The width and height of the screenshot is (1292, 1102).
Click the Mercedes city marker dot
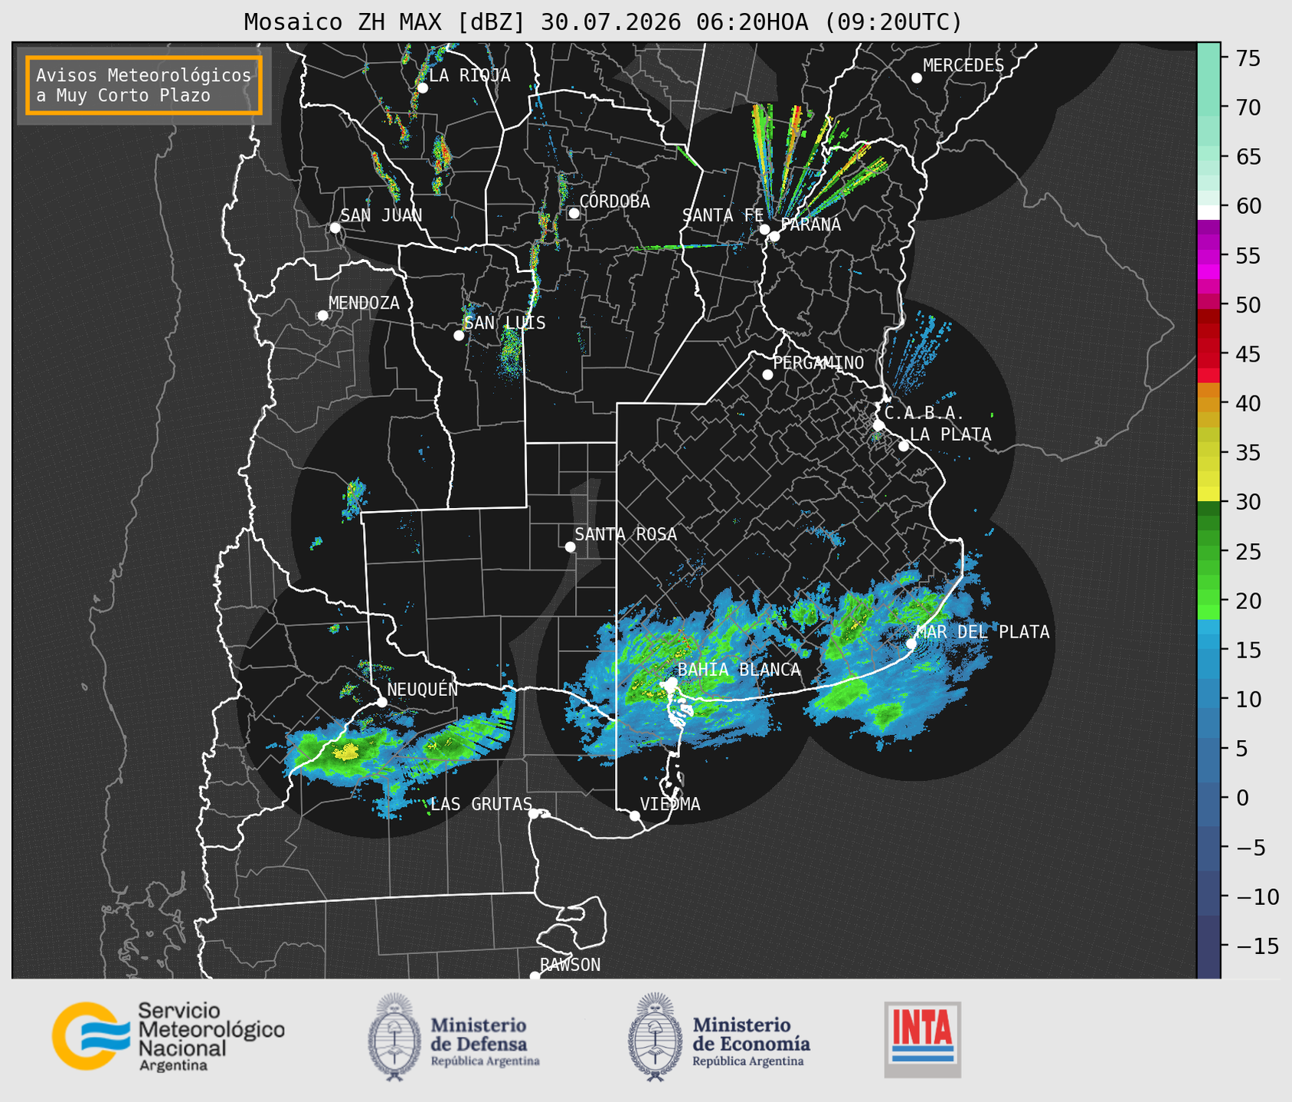917,78
